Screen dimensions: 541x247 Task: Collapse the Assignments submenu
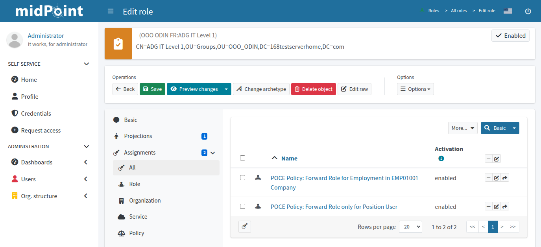pos(213,153)
